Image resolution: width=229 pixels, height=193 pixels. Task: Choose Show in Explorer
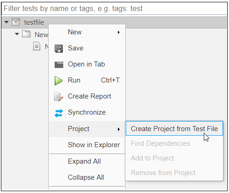[87, 145]
